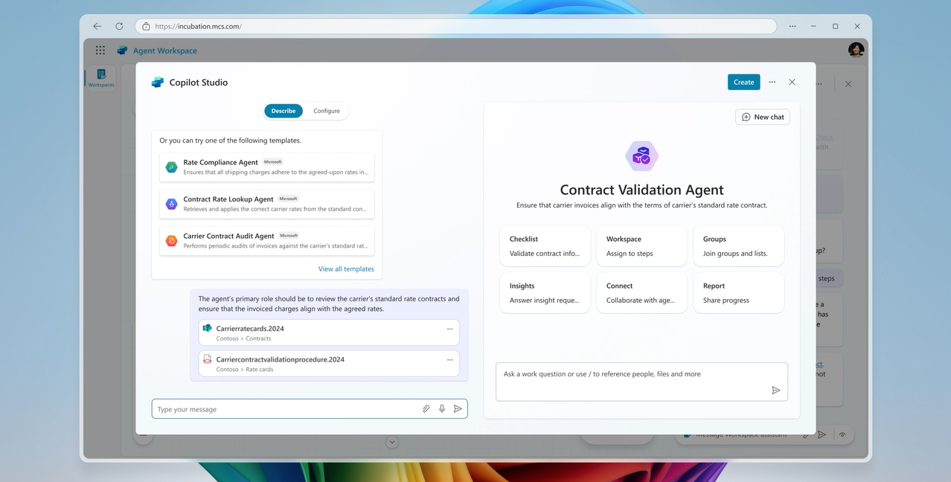951x482 pixels.
Task: Close the background workspace panel
Action: [x=848, y=84]
